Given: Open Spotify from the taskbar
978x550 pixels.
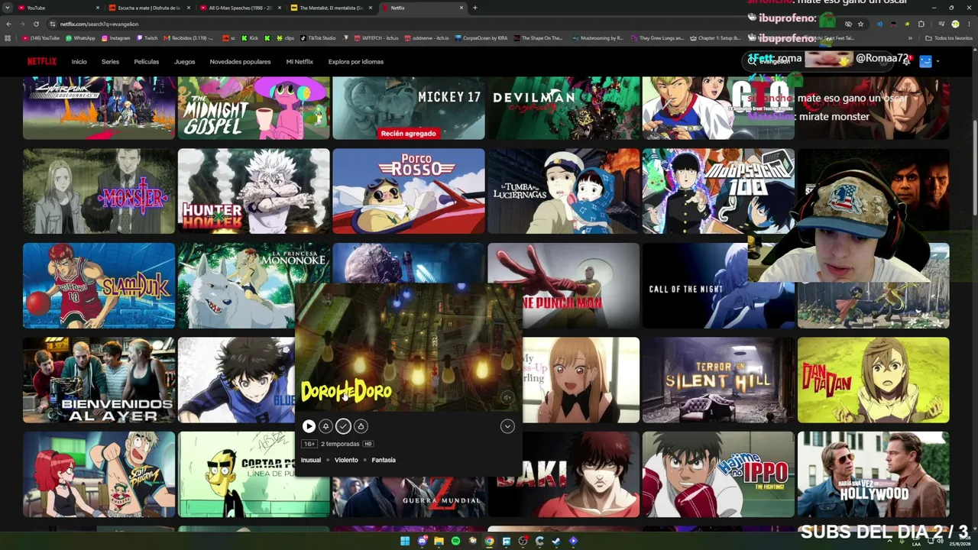Looking at the screenshot, I should pyautogui.click(x=455, y=541).
